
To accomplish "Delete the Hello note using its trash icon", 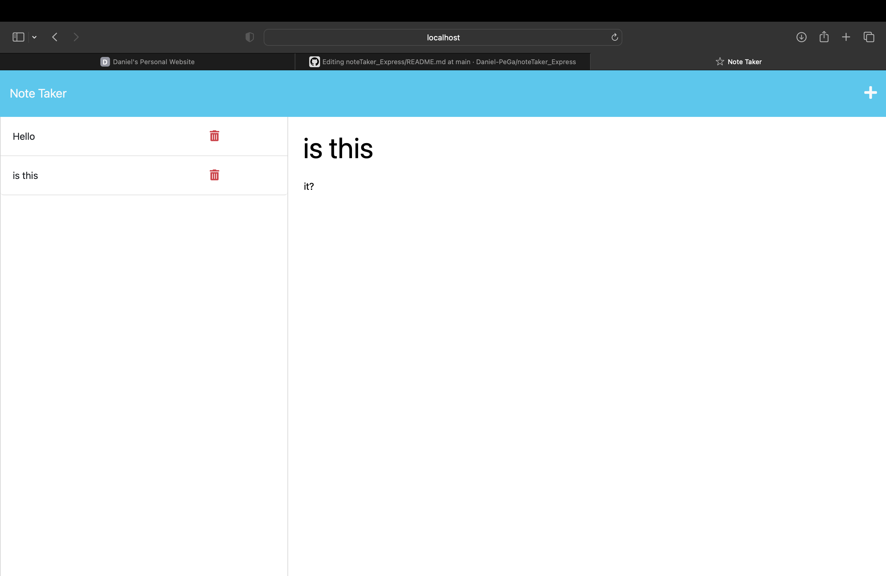I will [215, 136].
